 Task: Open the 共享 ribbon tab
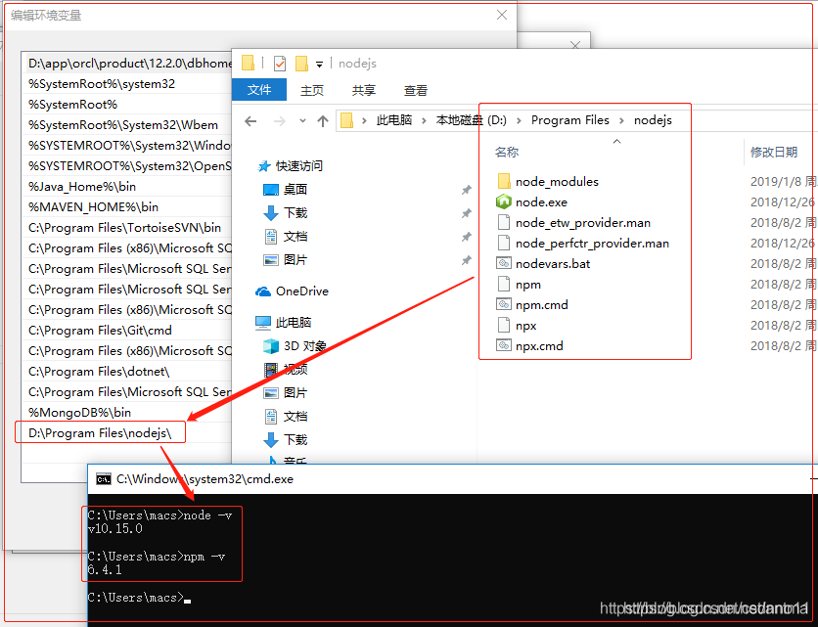pyautogui.click(x=364, y=90)
